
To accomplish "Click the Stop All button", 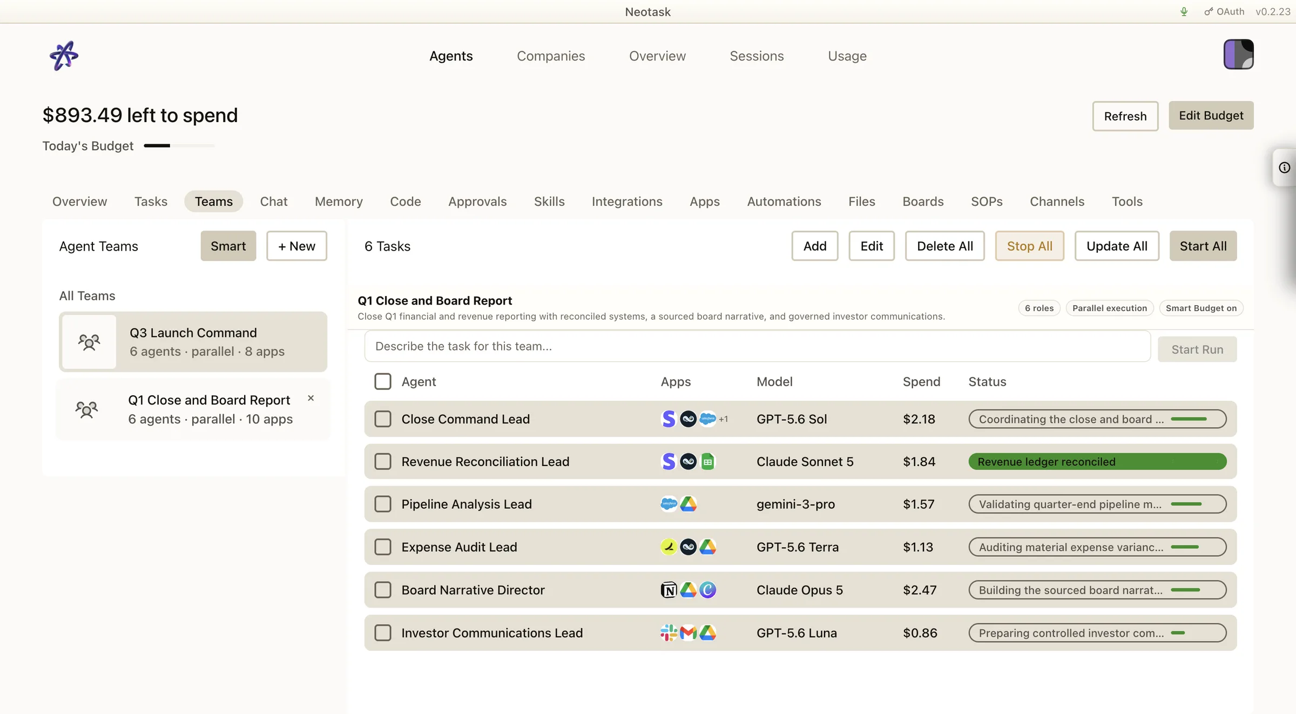I will pos(1029,246).
